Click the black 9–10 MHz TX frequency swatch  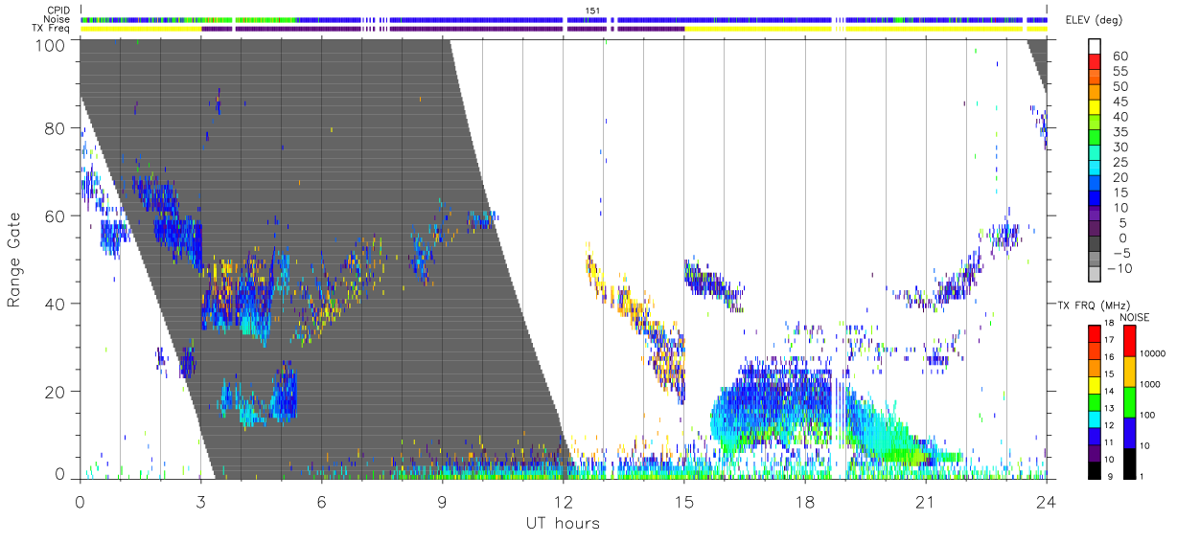click(x=1094, y=469)
